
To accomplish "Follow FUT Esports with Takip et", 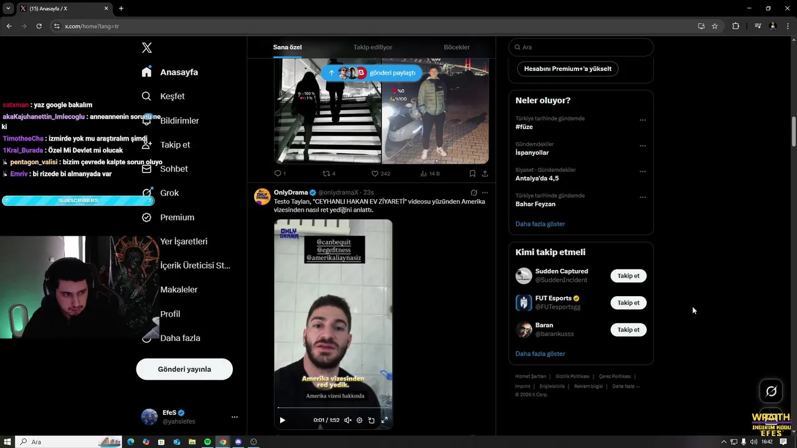I will click(x=628, y=302).
